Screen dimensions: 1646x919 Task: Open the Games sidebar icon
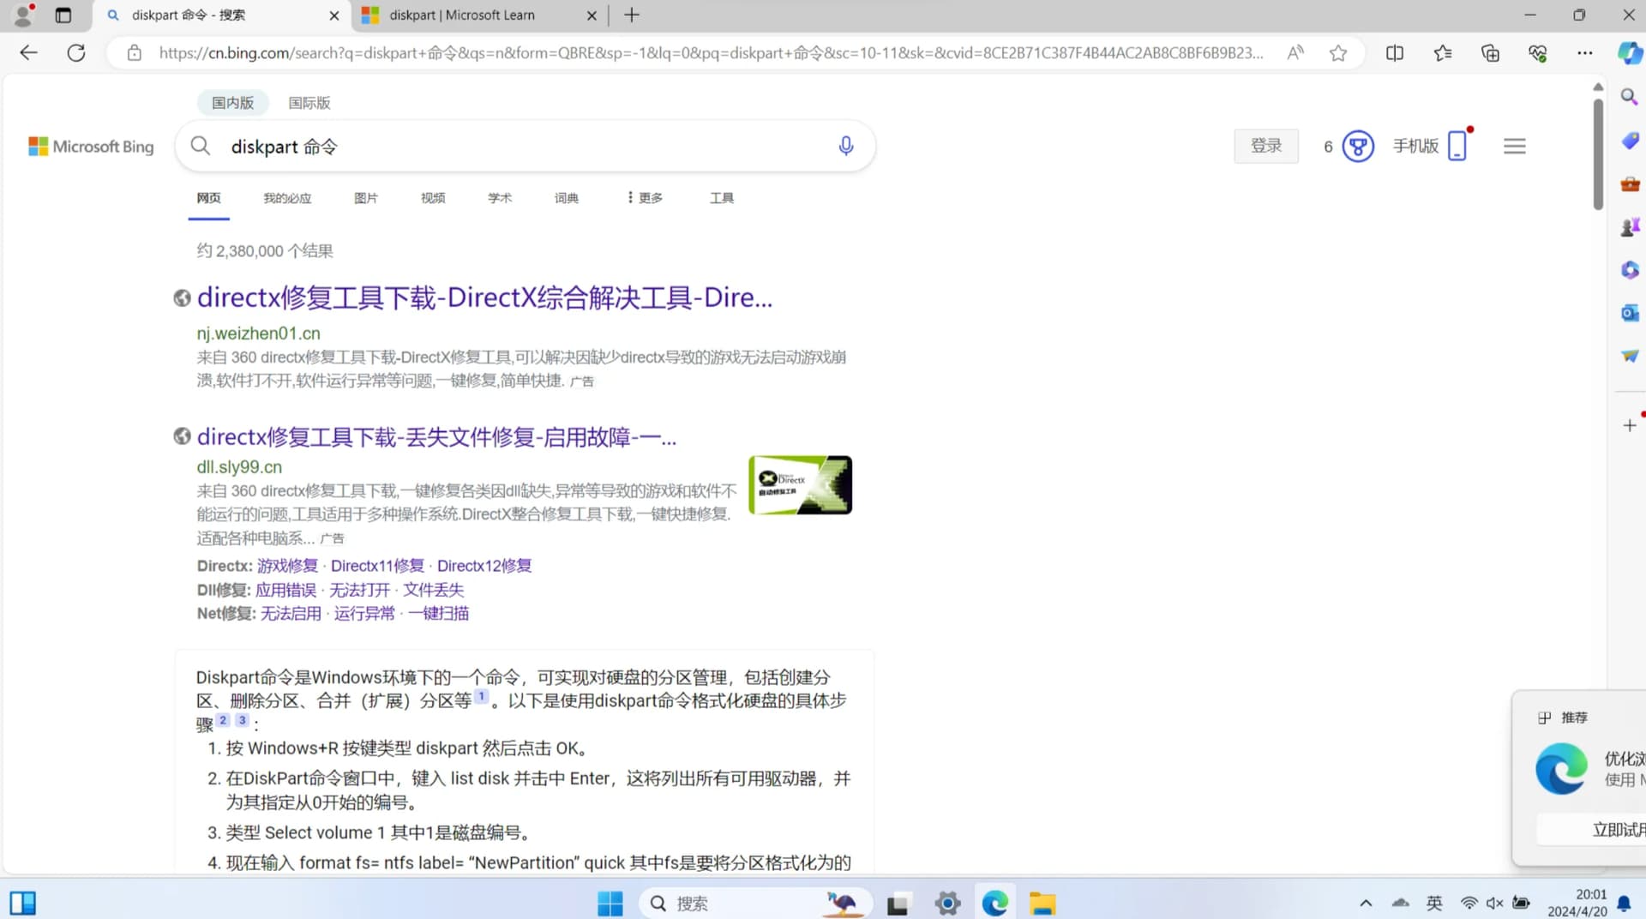(1630, 227)
